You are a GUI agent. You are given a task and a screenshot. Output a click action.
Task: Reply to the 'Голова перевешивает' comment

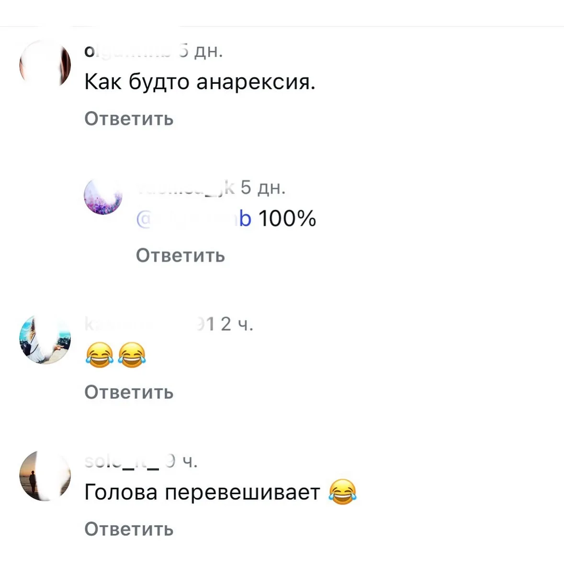[x=129, y=529]
